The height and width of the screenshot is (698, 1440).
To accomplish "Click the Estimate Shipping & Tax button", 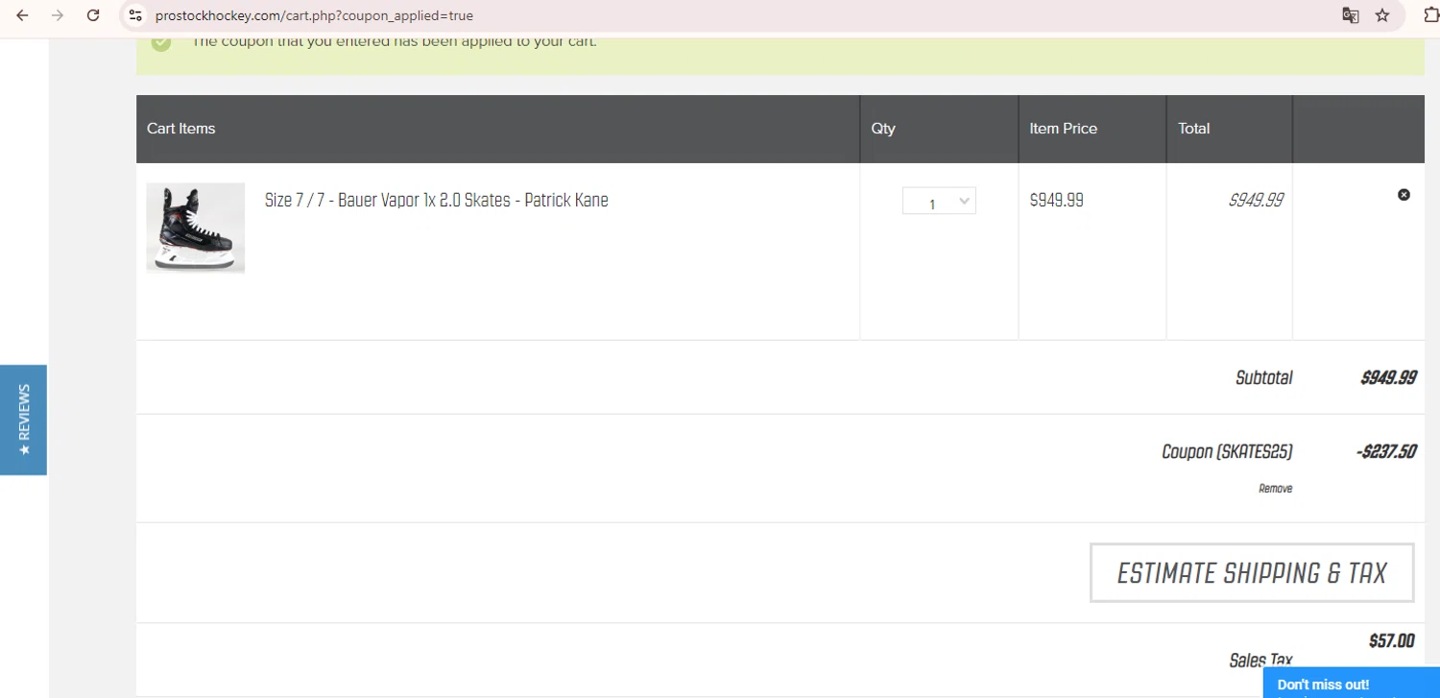I will click(x=1252, y=573).
